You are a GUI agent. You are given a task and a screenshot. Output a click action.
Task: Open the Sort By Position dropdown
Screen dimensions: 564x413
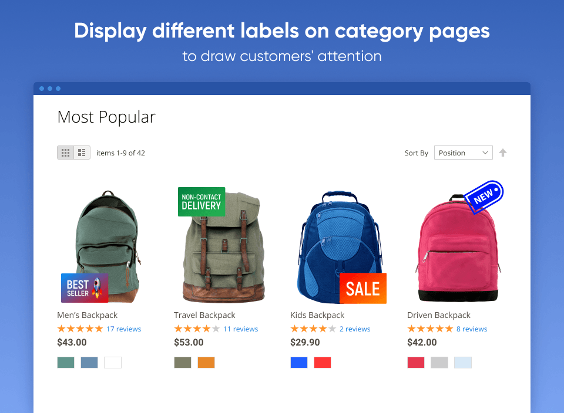click(463, 153)
